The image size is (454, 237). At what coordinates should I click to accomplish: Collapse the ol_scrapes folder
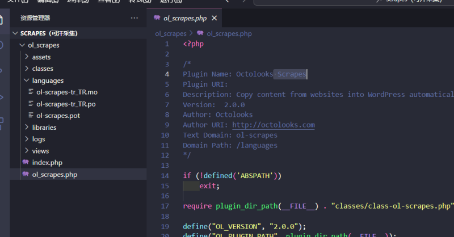[22, 45]
